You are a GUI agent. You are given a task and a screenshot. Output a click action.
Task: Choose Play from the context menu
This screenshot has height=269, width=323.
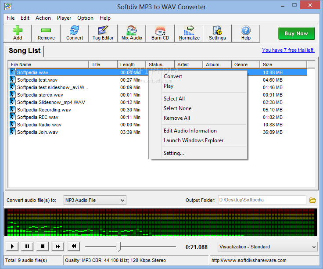point(198,86)
